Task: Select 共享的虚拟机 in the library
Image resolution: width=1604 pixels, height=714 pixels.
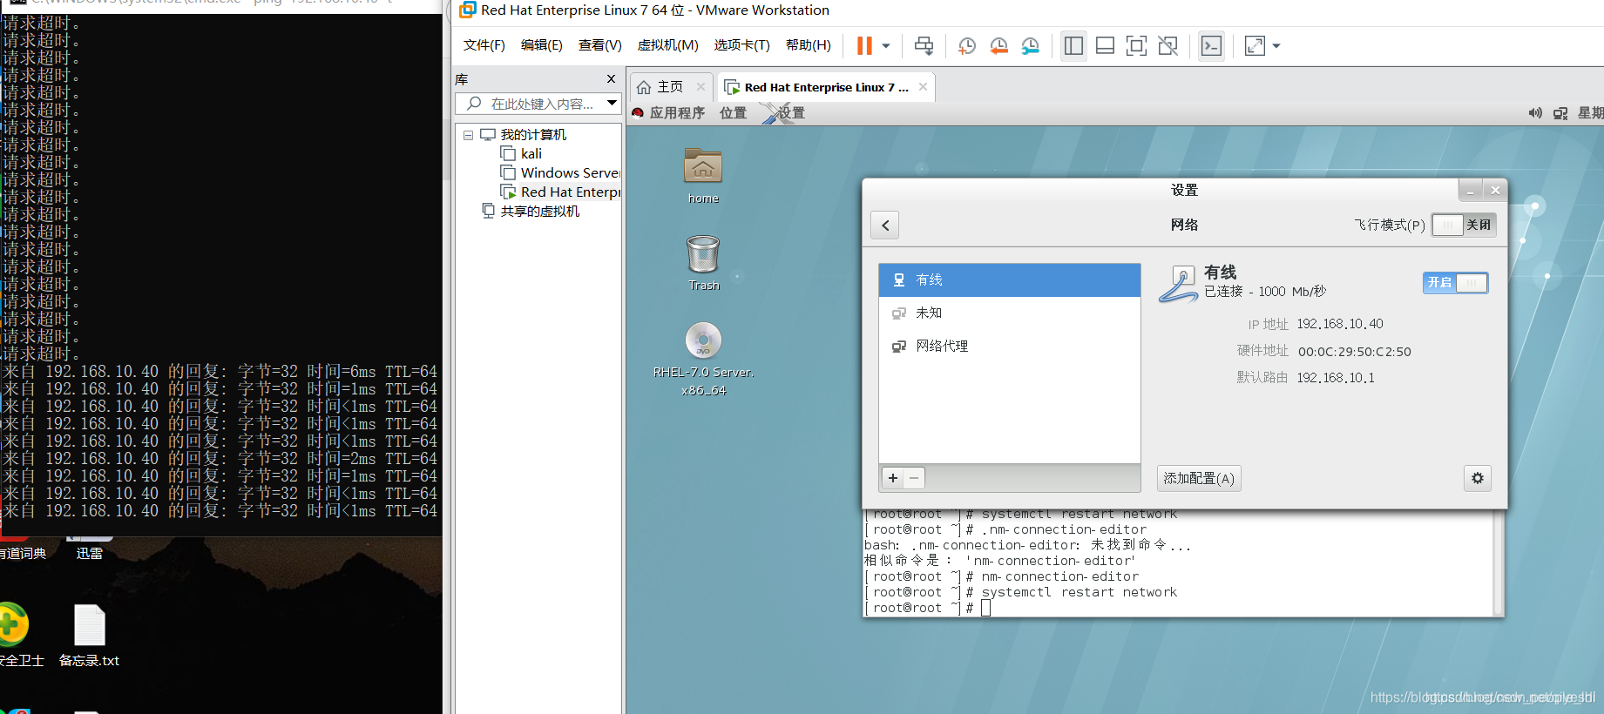Action: point(539,212)
